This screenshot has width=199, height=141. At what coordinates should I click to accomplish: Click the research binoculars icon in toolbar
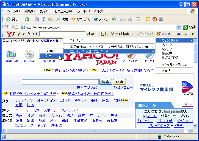click(x=161, y=19)
